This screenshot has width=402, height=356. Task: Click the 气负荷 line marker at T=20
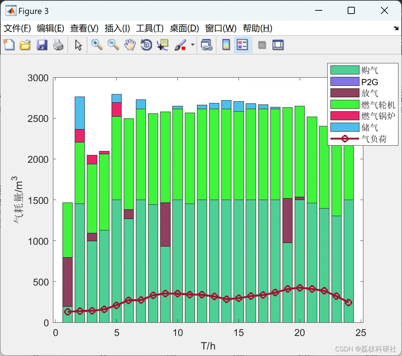300,288
